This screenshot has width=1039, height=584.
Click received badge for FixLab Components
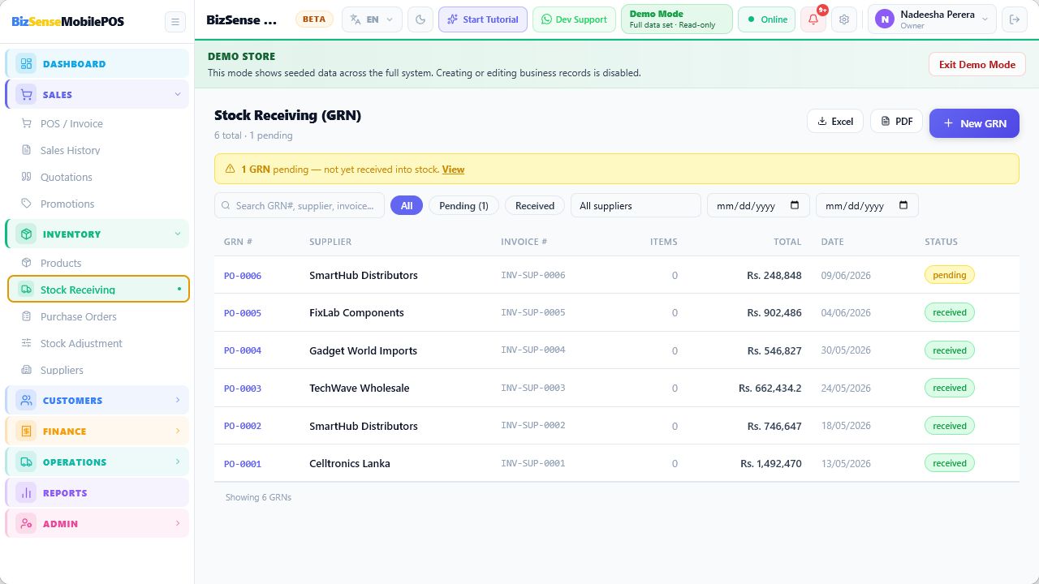[950, 312]
